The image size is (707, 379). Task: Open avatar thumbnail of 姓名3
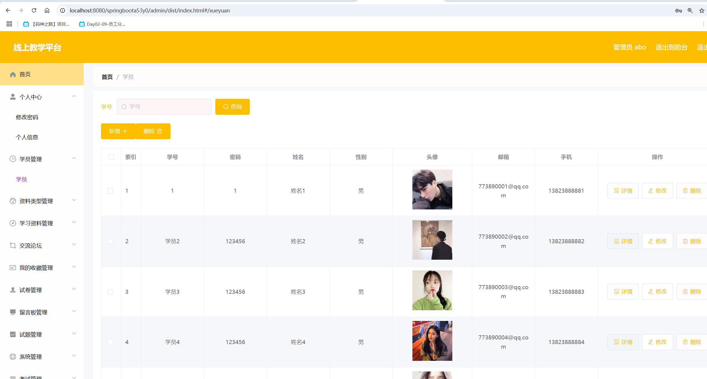click(432, 290)
